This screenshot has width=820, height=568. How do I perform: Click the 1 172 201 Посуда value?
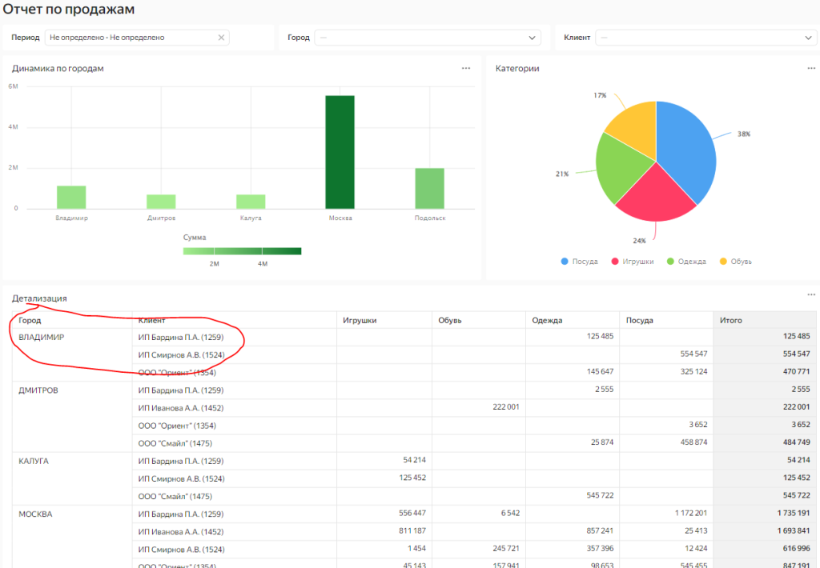click(x=691, y=513)
